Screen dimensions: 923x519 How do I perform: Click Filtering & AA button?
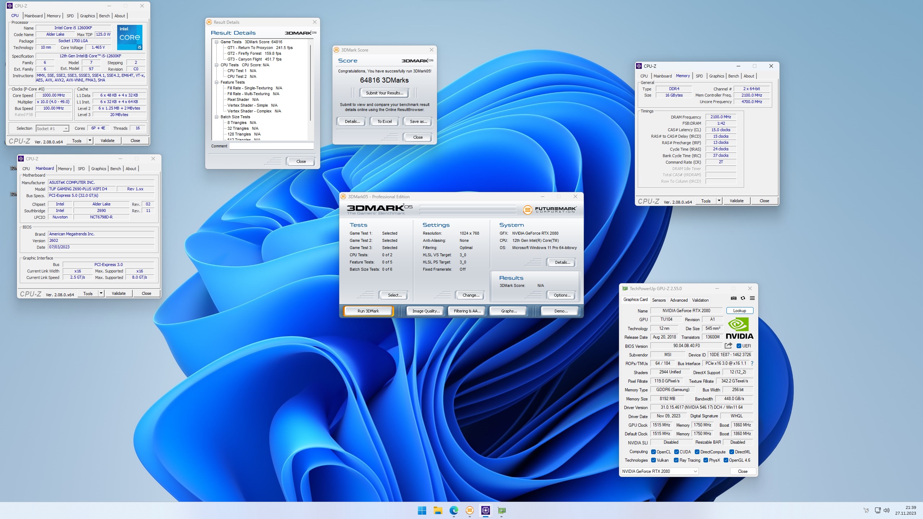(x=467, y=311)
